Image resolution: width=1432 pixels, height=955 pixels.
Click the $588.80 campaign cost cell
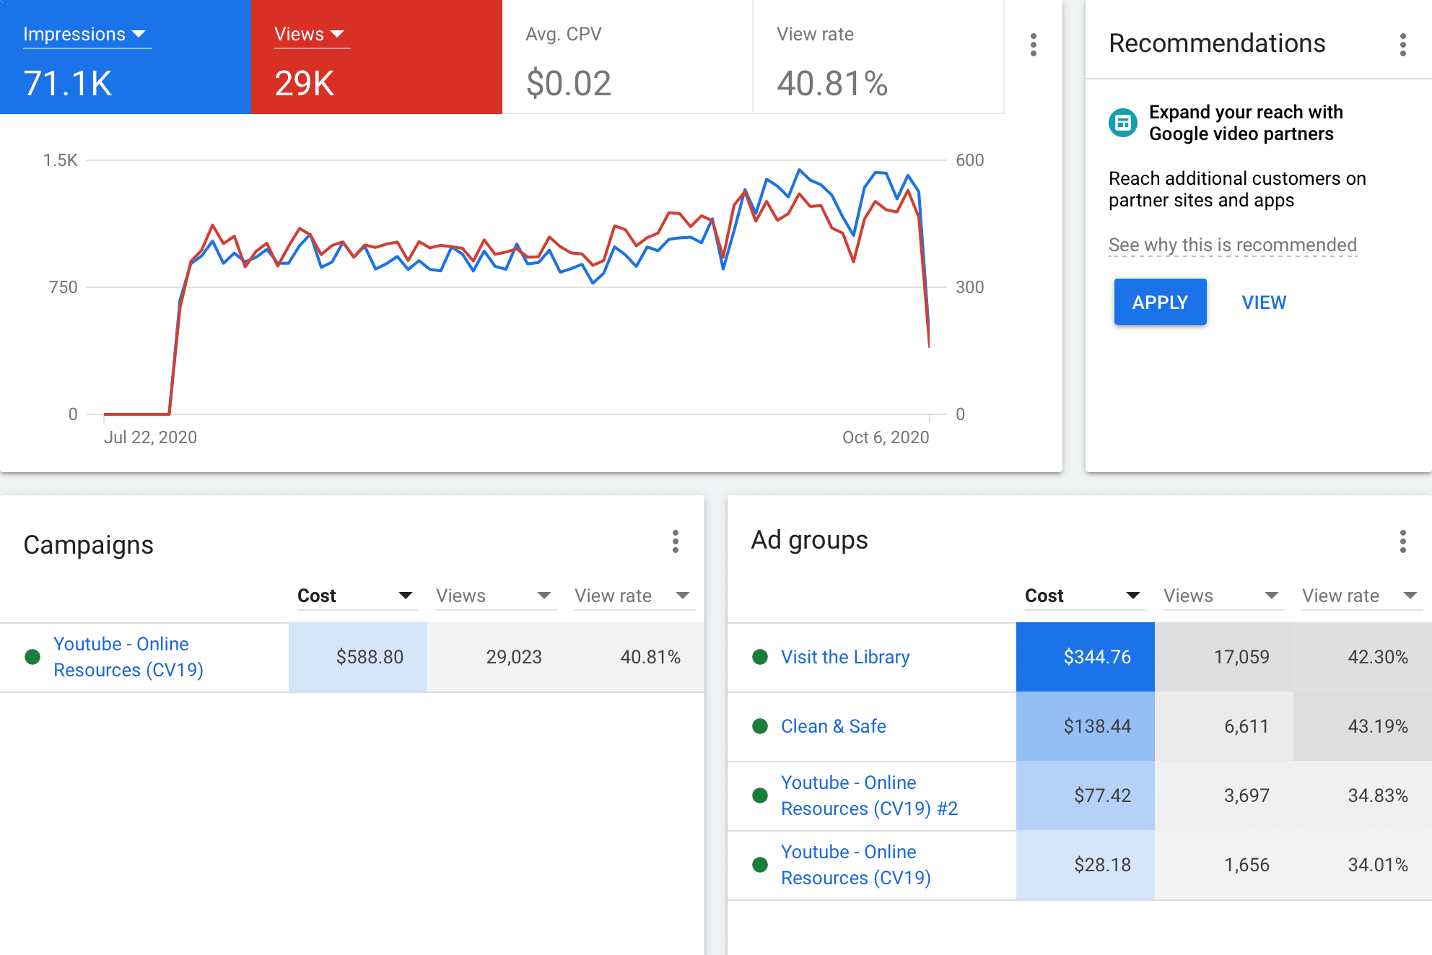[x=358, y=657]
